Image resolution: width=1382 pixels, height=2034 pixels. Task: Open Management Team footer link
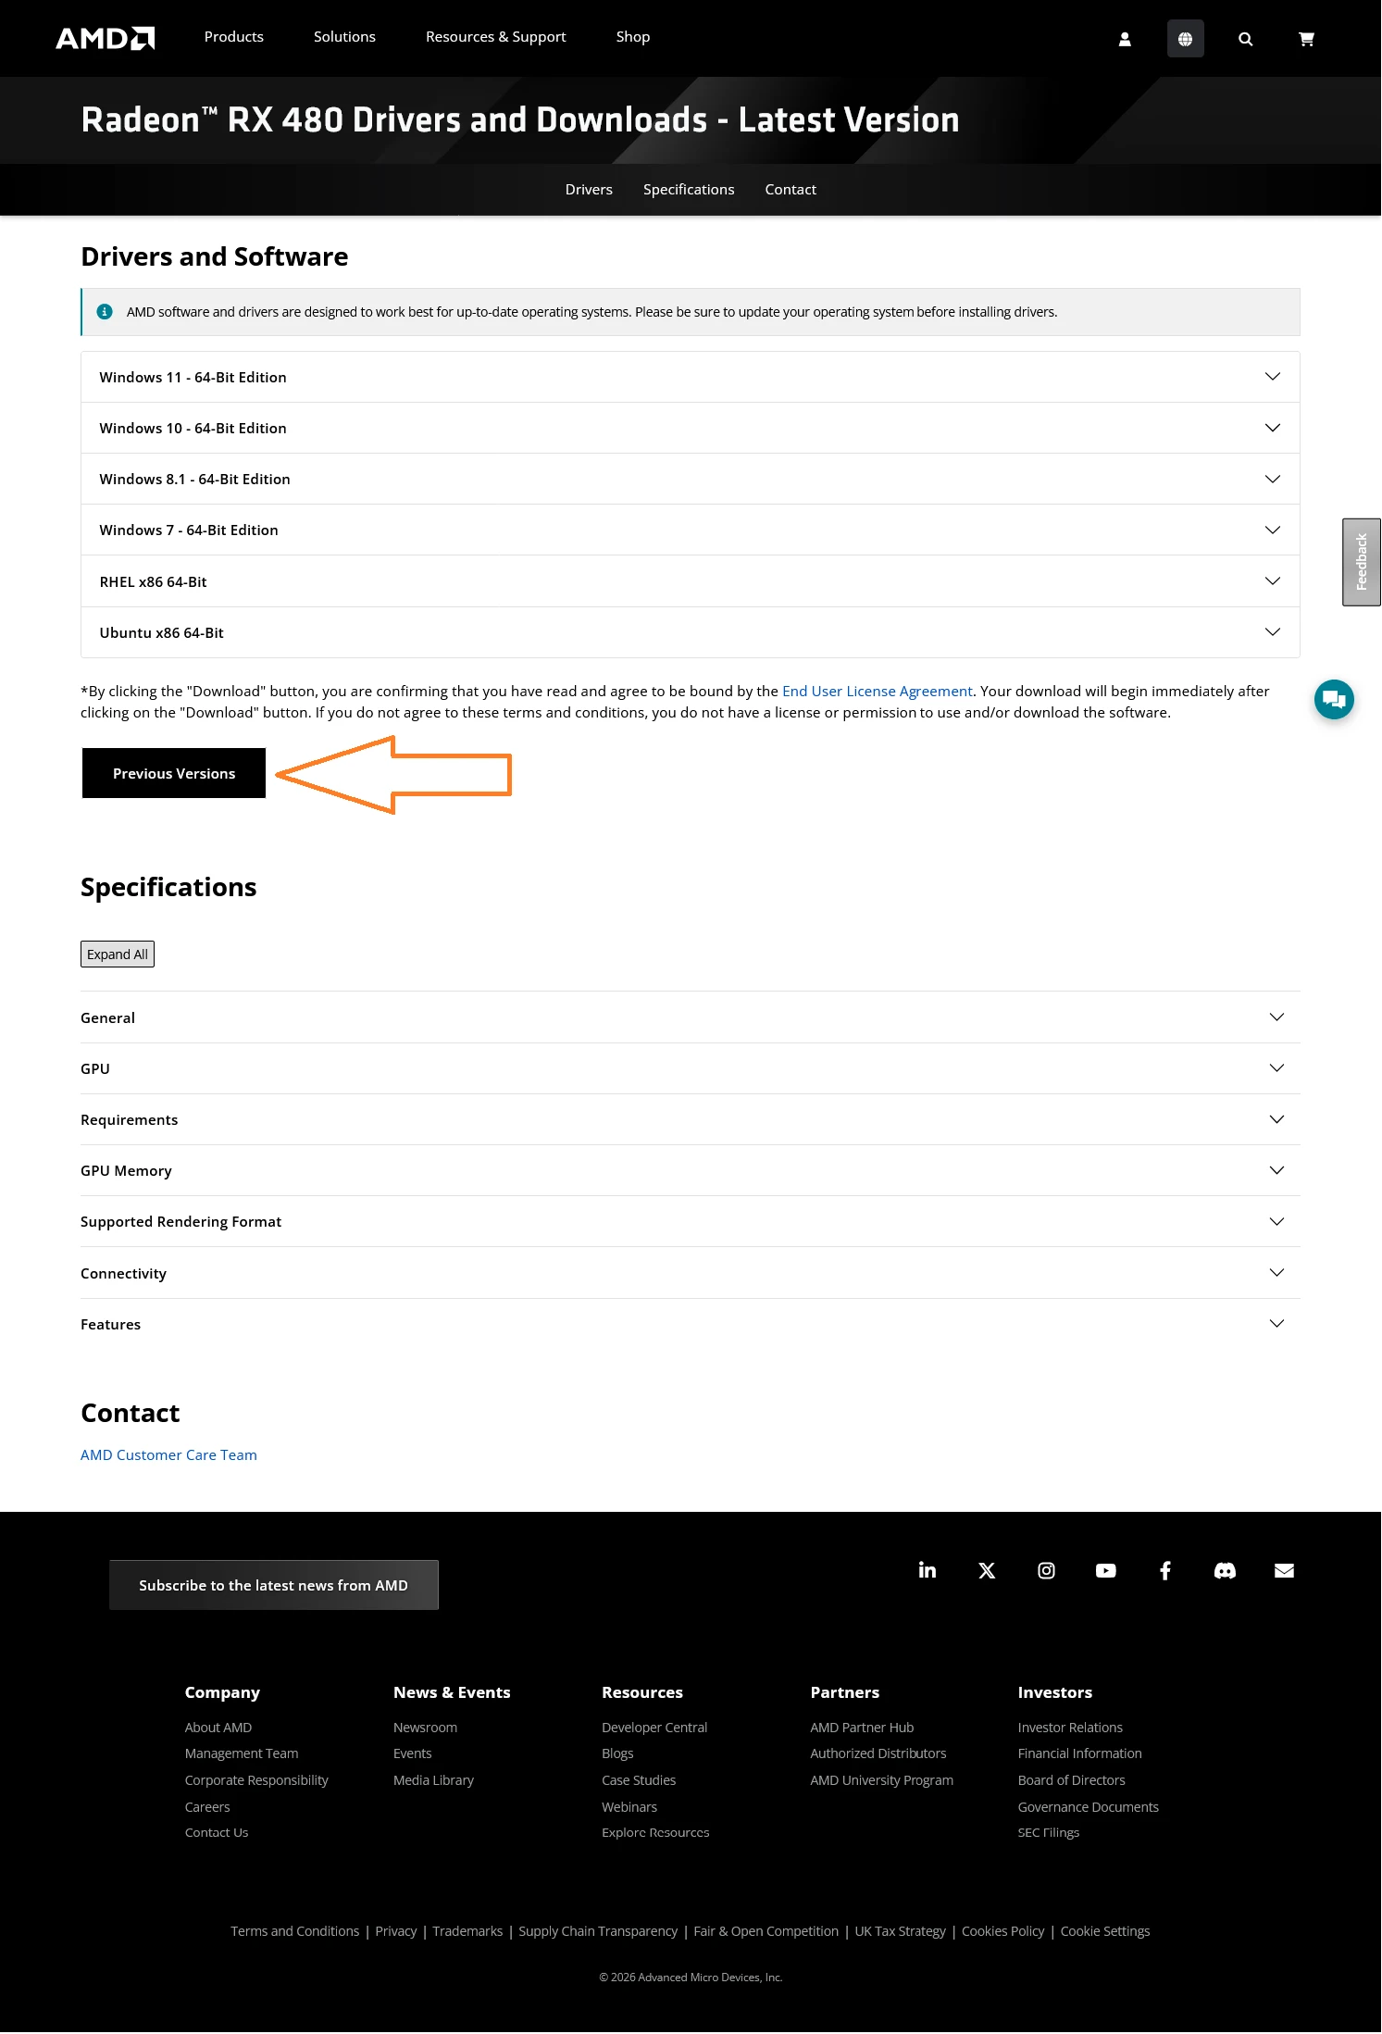coord(242,1753)
